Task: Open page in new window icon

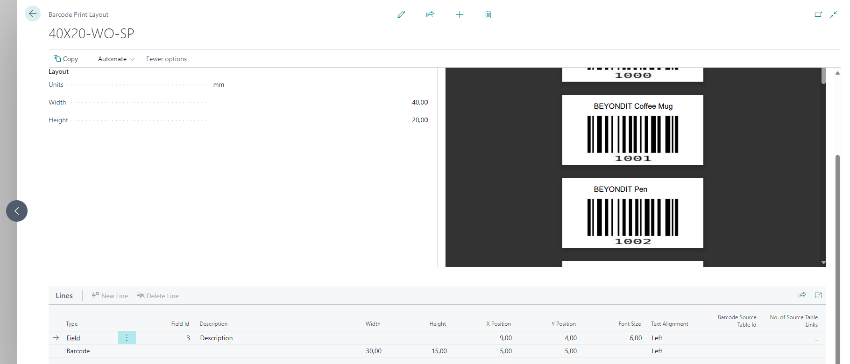Action: coord(818,14)
